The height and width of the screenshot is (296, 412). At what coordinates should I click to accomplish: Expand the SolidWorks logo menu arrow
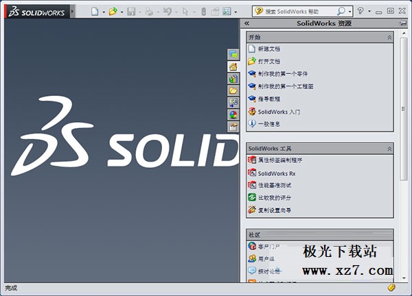73,12
